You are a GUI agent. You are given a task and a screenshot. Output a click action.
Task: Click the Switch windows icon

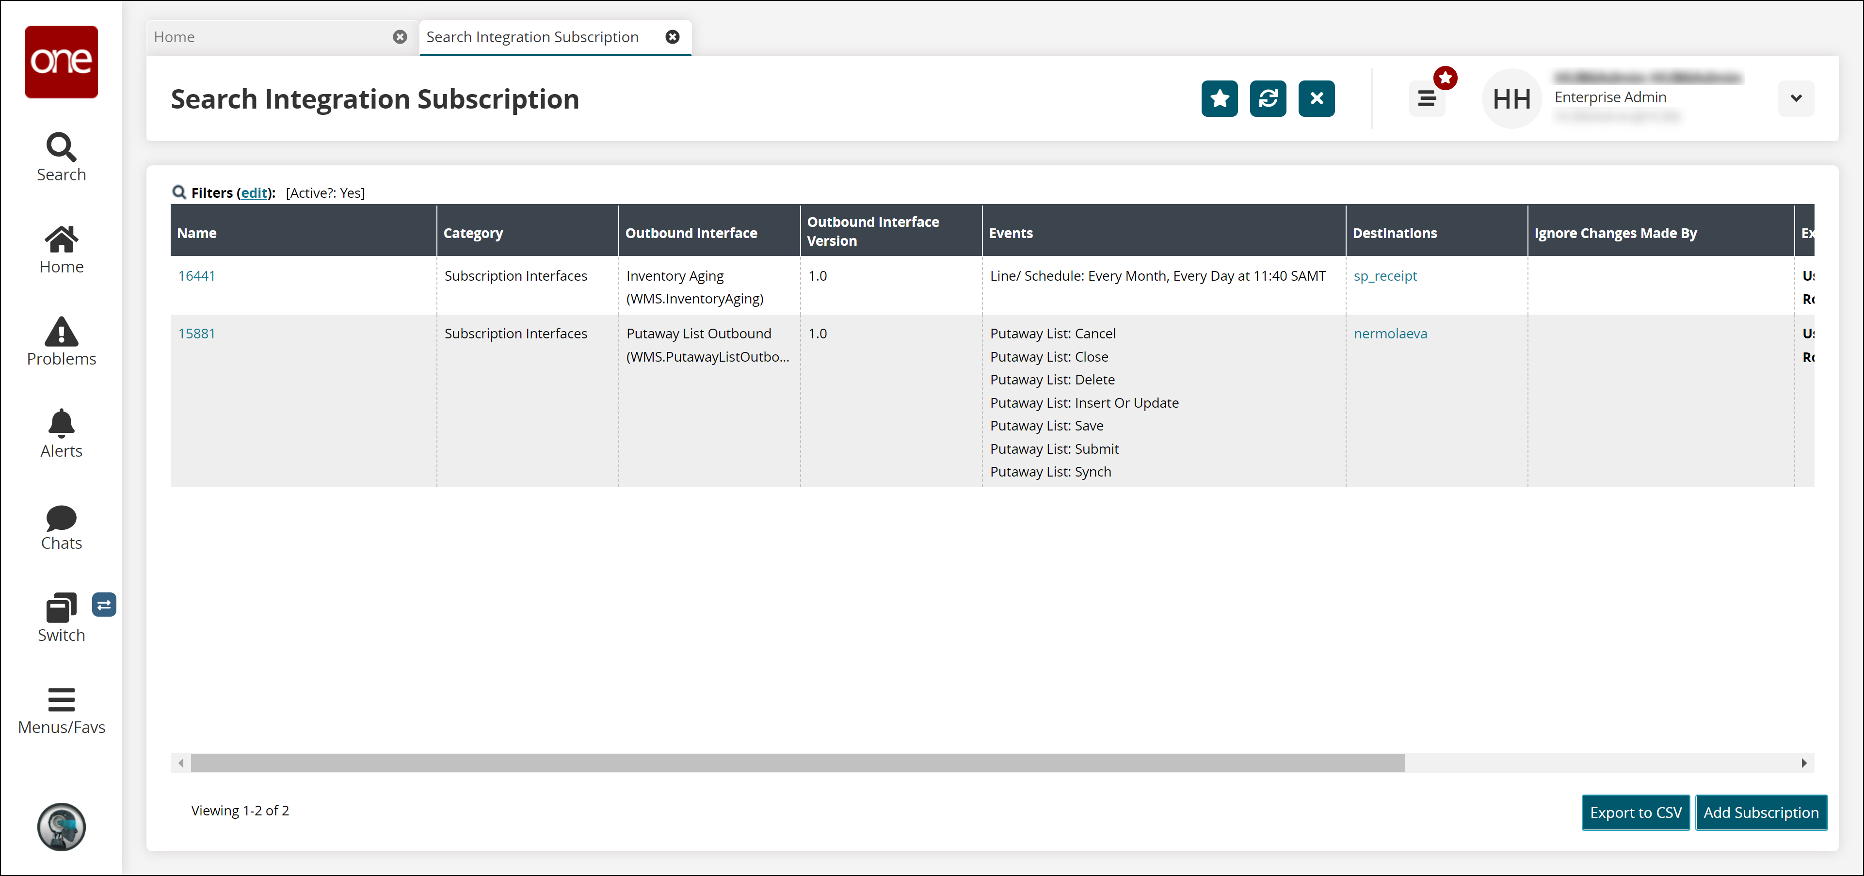[x=61, y=607]
